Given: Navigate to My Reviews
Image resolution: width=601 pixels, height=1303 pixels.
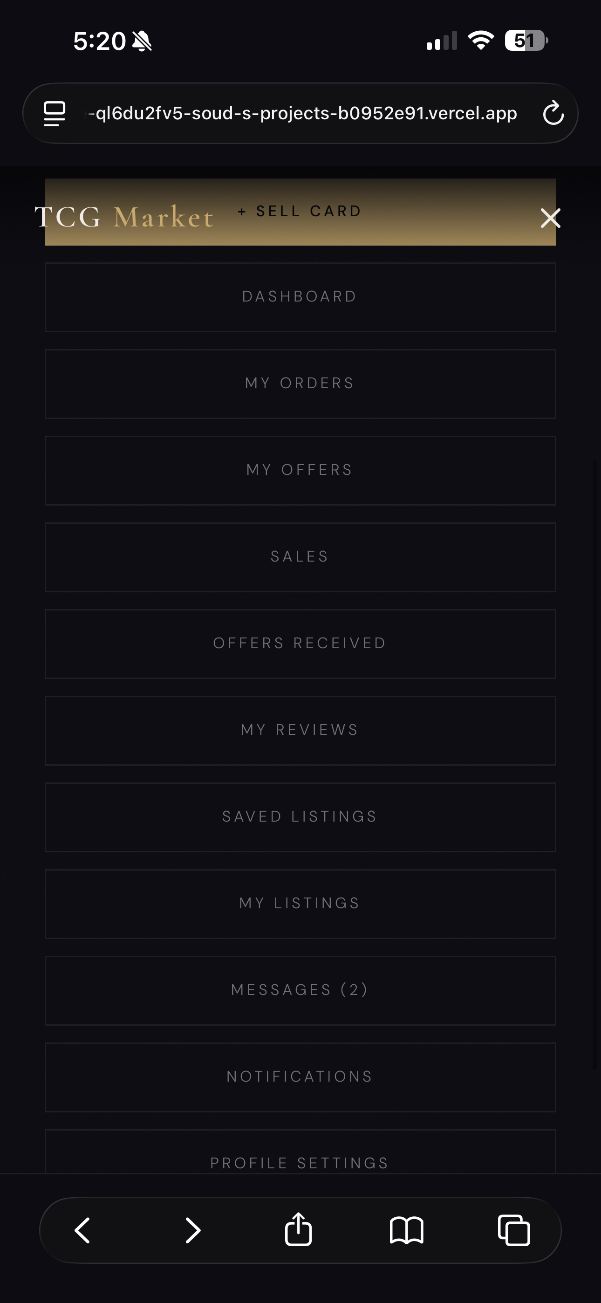Looking at the screenshot, I should click(300, 730).
